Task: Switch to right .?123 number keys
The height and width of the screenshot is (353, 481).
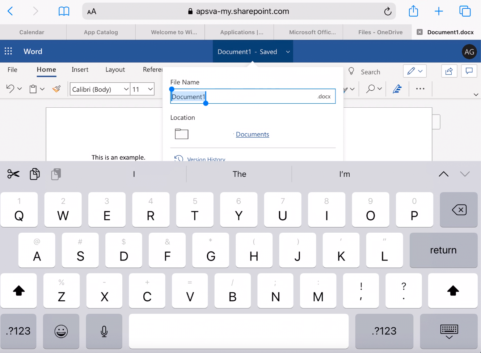Action: (384, 331)
